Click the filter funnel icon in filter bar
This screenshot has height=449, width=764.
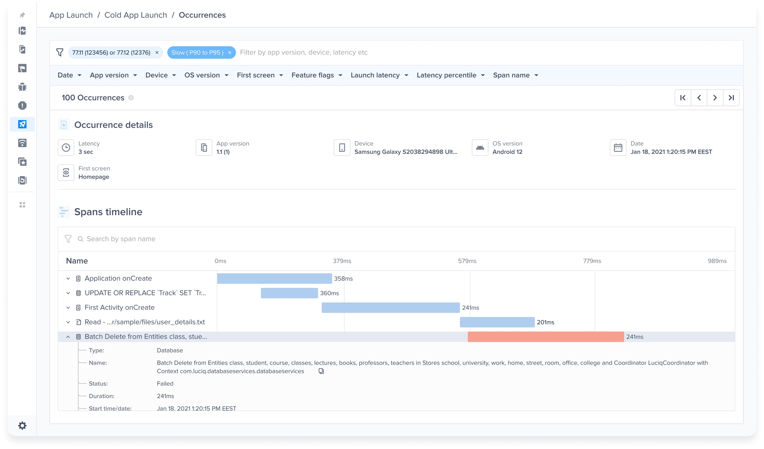point(60,52)
